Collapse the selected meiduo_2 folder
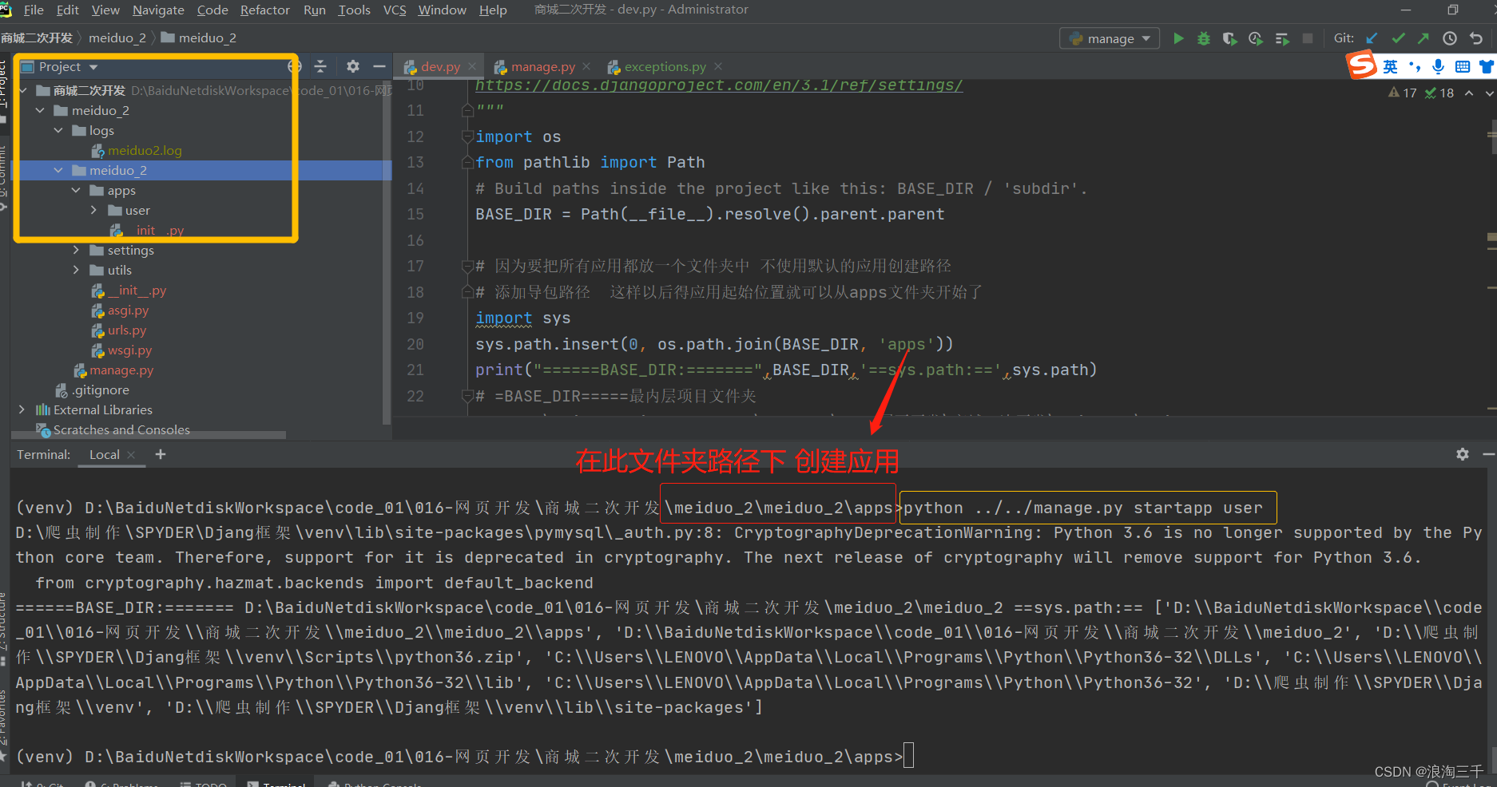This screenshot has width=1497, height=787. pos(58,170)
